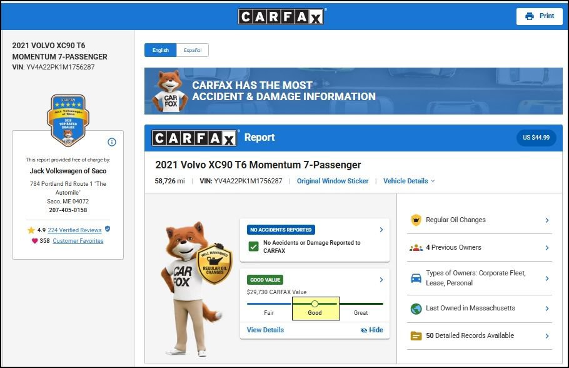The height and width of the screenshot is (368, 569).
Task: Open 224 Verified Reviews link
Action: (75, 230)
